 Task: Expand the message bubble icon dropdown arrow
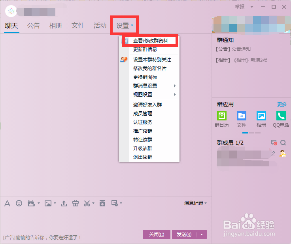click(x=121, y=203)
